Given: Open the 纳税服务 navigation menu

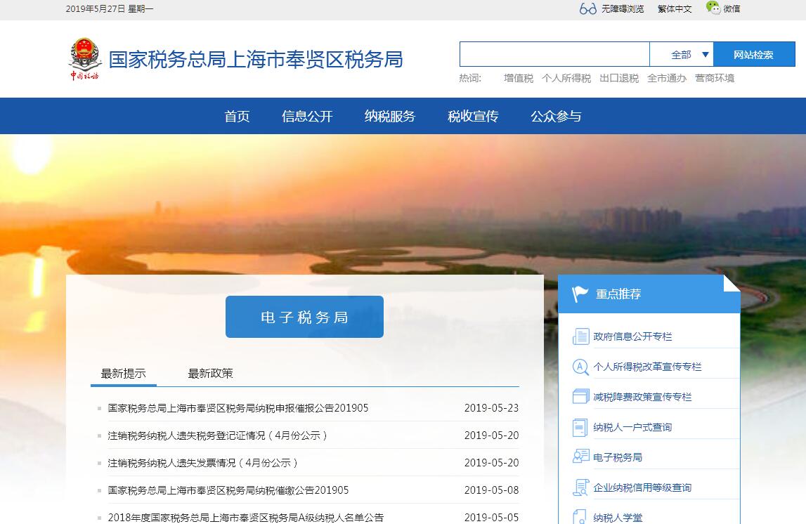Looking at the screenshot, I should [x=390, y=117].
